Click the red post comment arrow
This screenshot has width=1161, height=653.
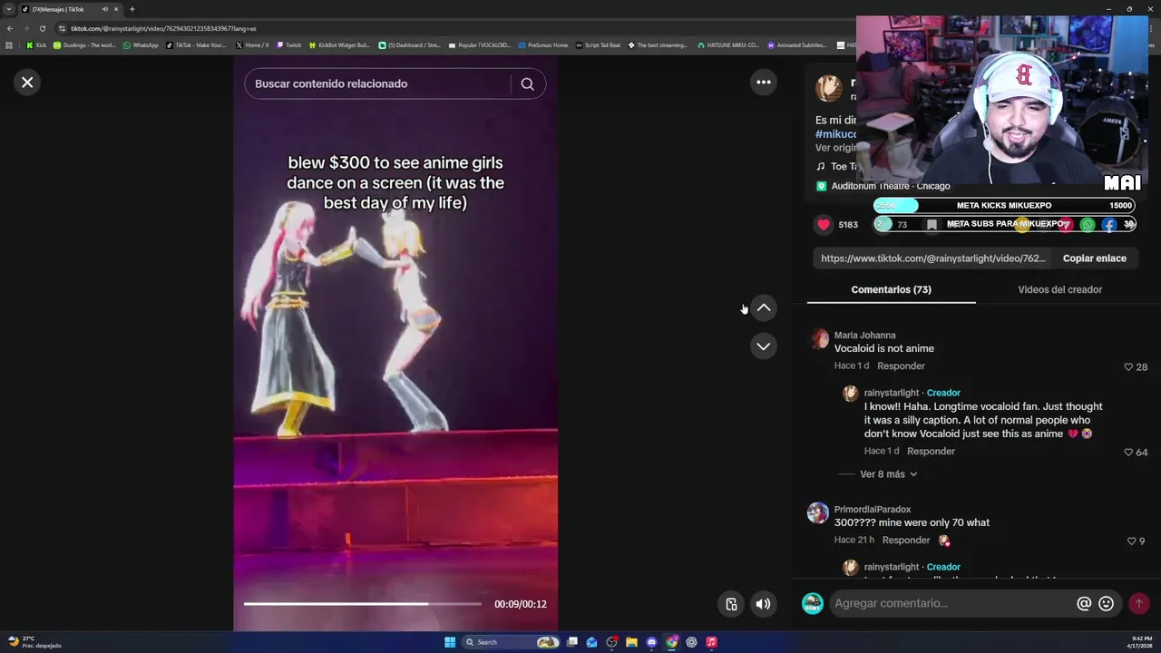click(1139, 603)
